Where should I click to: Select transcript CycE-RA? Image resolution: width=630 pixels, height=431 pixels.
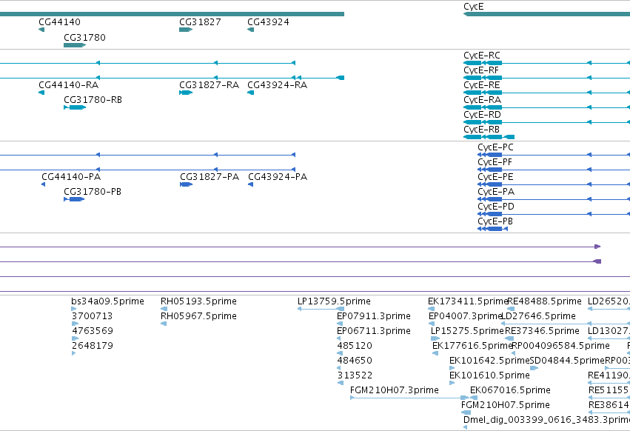482,100
